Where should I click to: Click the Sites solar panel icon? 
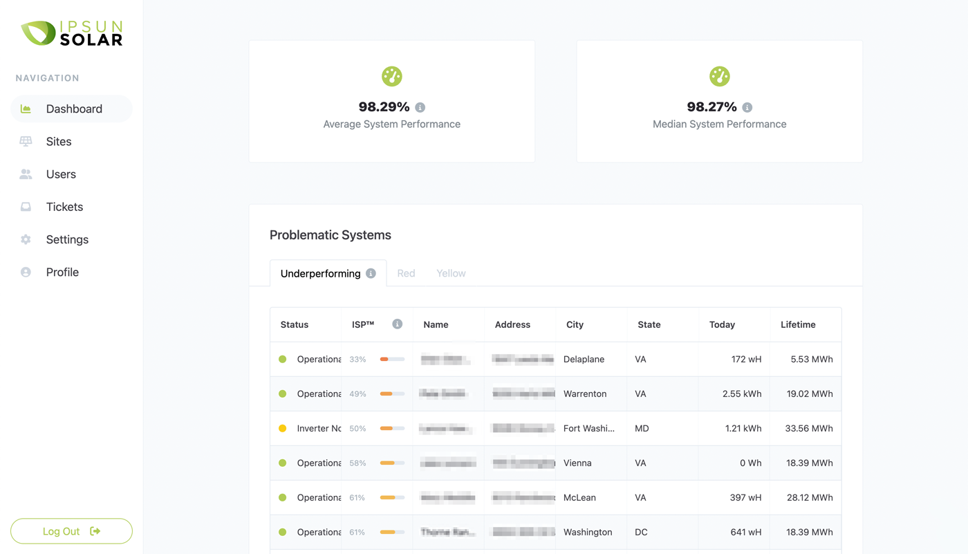[x=26, y=141]
